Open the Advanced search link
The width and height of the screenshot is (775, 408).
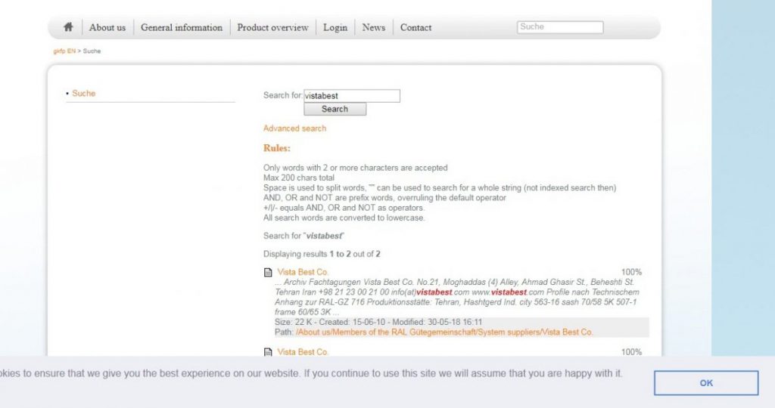(x=294, y=128)
